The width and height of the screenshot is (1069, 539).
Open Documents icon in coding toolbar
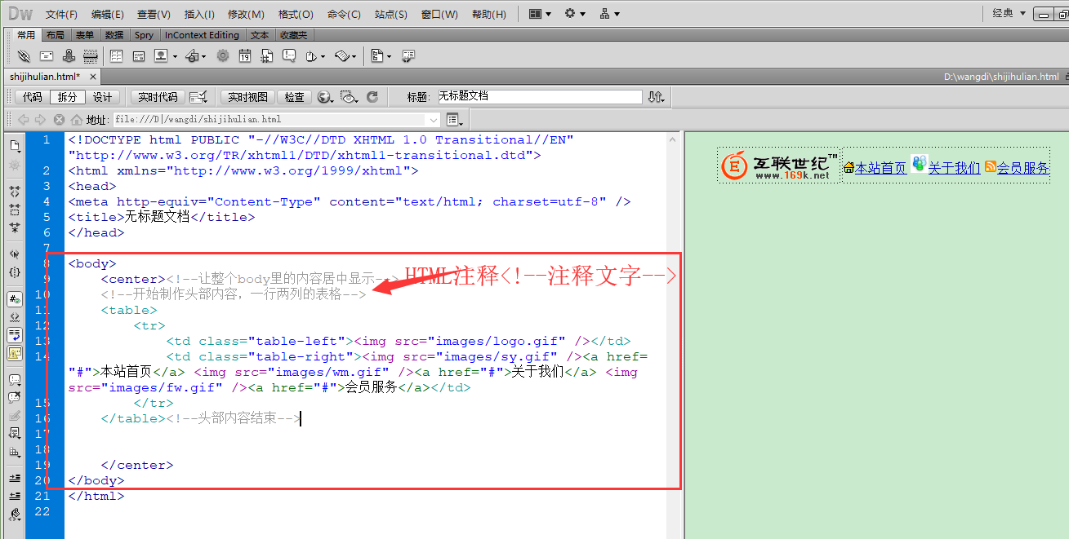click(x=15, y=146)
